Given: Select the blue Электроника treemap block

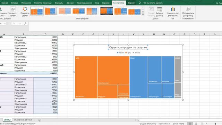Looking at the screenshot, I should coord(139,77).
